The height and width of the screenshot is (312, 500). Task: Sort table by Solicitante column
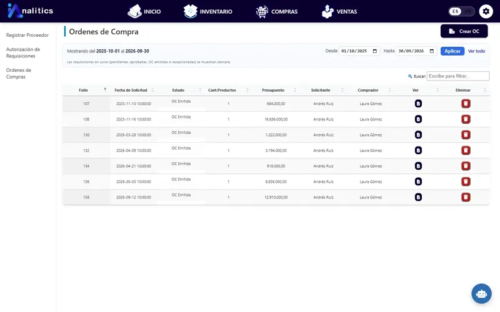(x=323, y=90)
